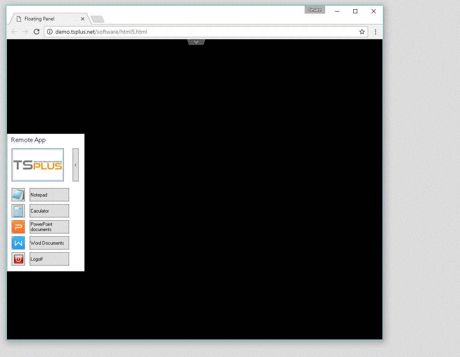This screenshot has height=357, width=460.
Task: View site information icon in address bar
Action: [50, 32]
